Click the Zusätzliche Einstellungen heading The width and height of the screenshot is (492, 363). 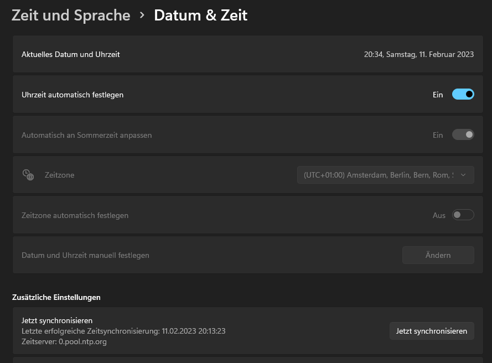(56, 297)
